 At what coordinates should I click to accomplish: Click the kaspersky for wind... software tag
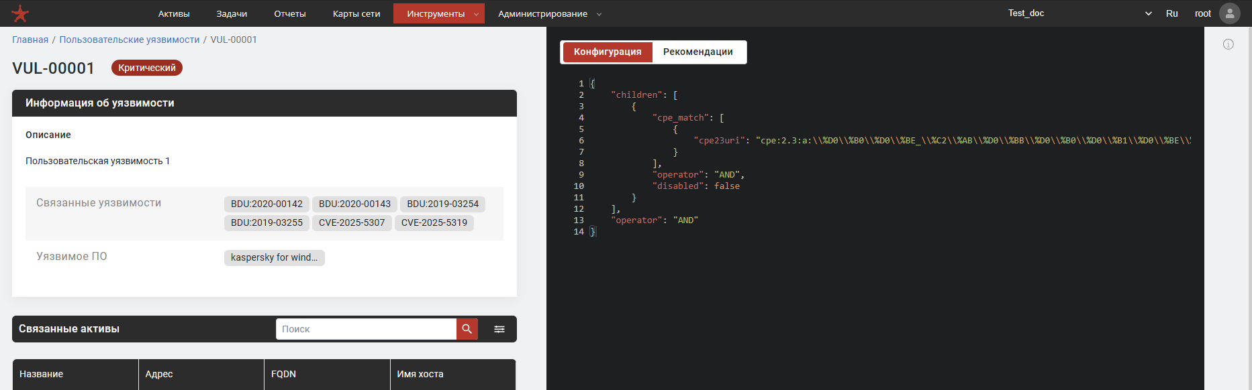pos(274,257)
